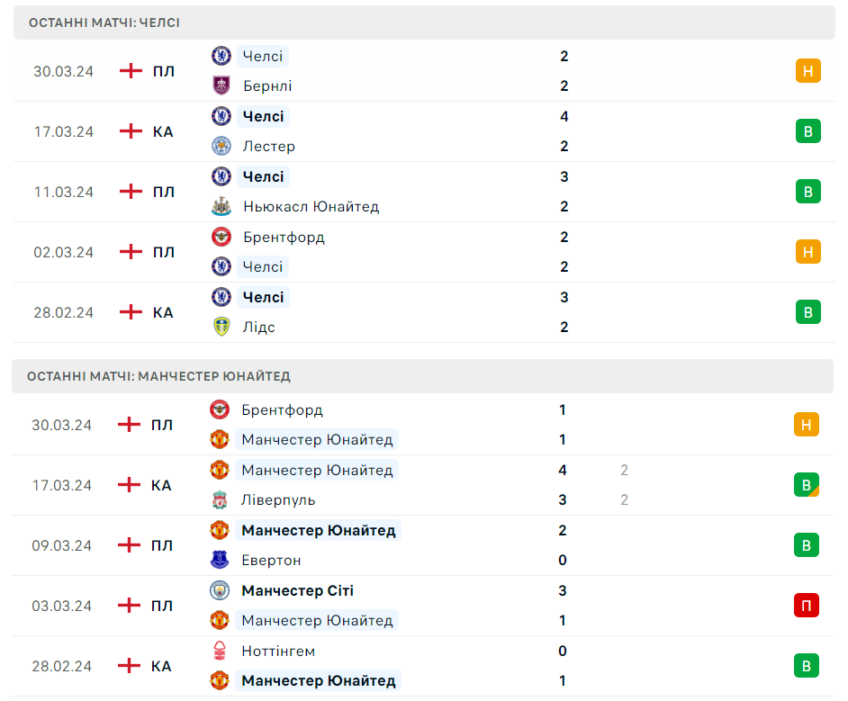Viewport: 848px width, 701px height.
Task: Click the Burnley club crest icon
Action: click(x=221, y=85)
